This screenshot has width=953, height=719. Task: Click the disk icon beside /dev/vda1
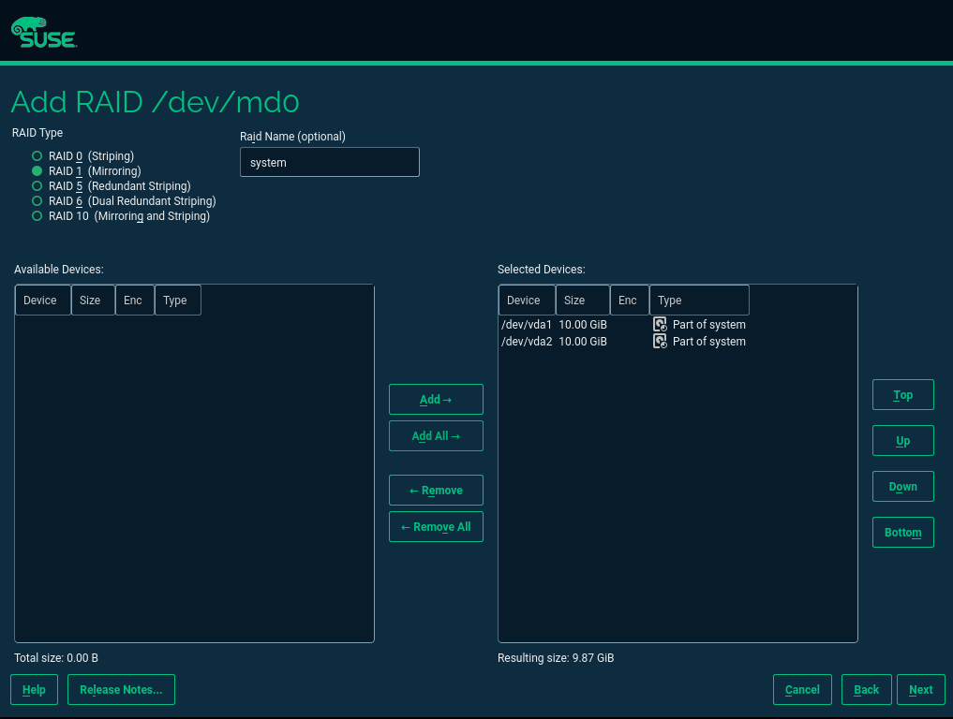(x=660, y=325)
